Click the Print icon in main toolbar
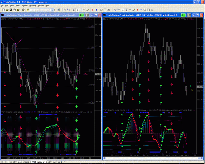Image resolution: width=205 pixels, height=164 pixels. (x=23, y=10)
